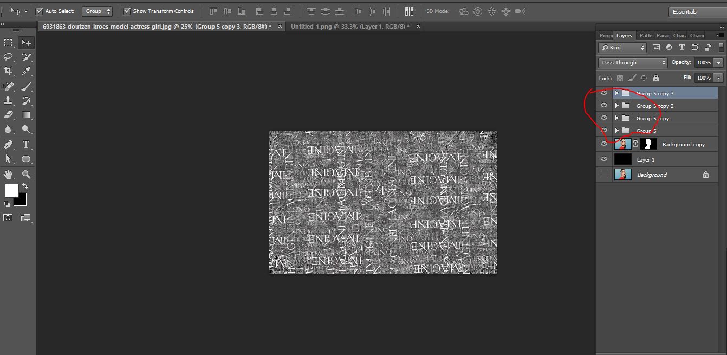Pick the Eyedropper tool

[x=25, y=71]
